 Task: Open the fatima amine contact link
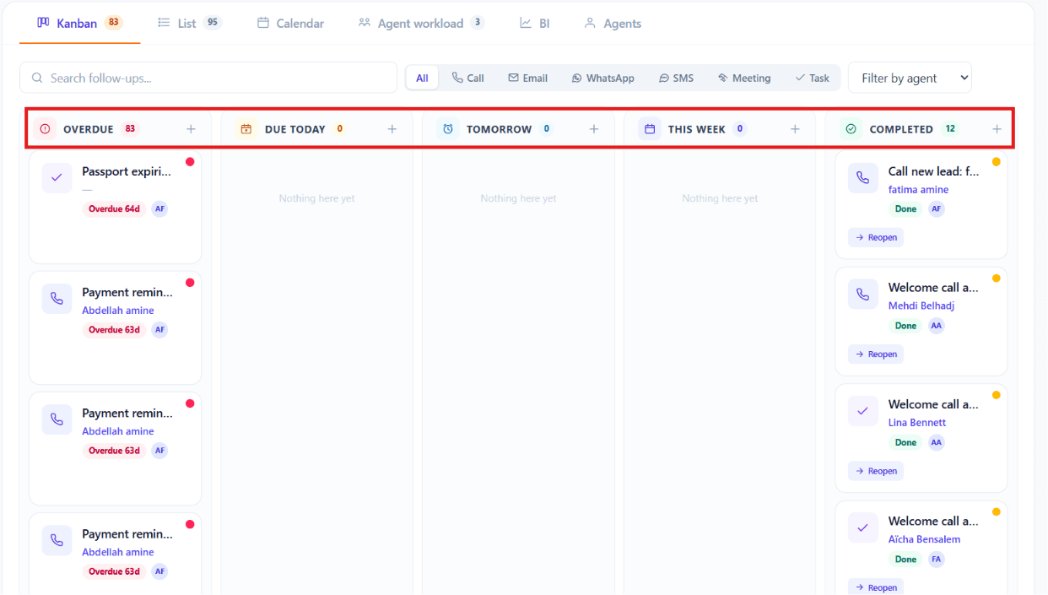[918, 190]
